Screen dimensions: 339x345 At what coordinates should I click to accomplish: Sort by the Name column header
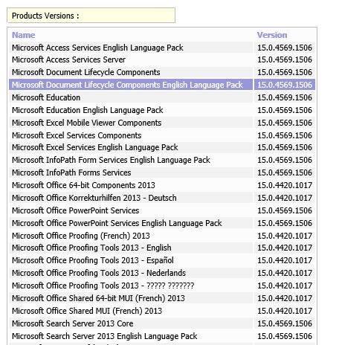click(x=24, y=35)
